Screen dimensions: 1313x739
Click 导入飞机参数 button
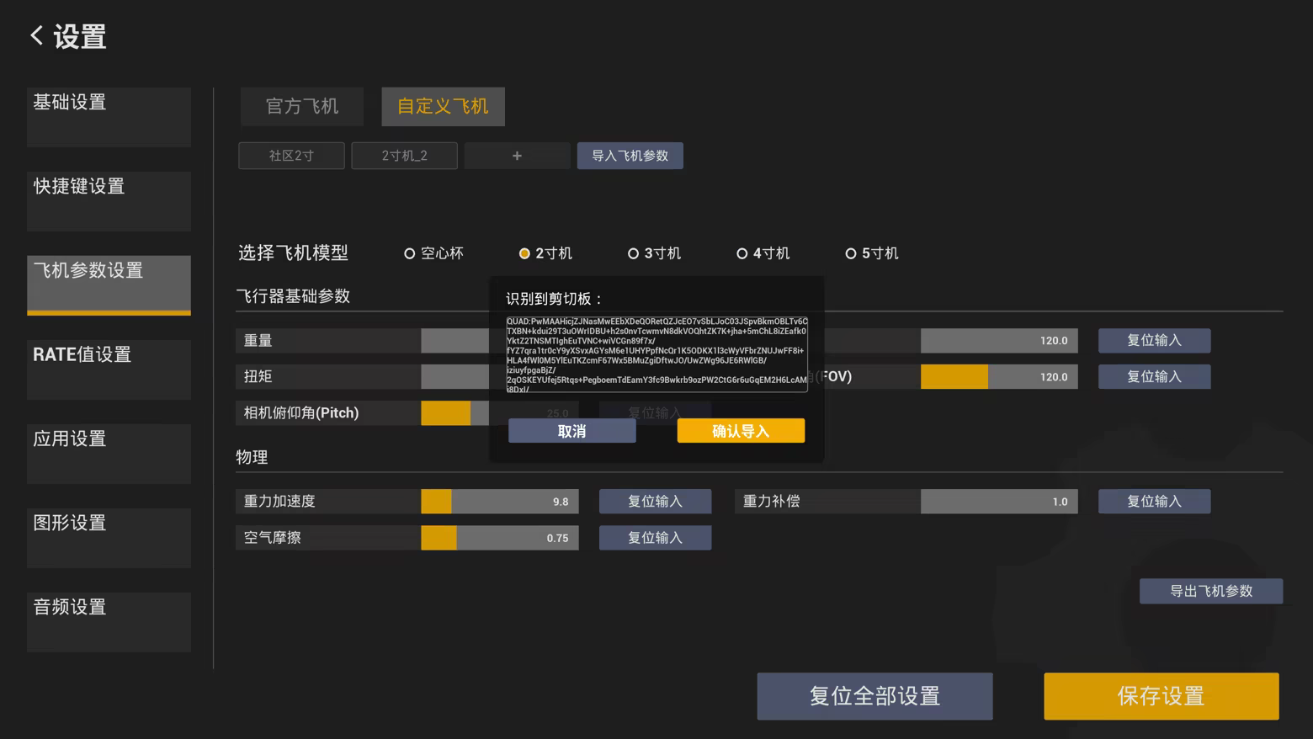pos(630,156)
